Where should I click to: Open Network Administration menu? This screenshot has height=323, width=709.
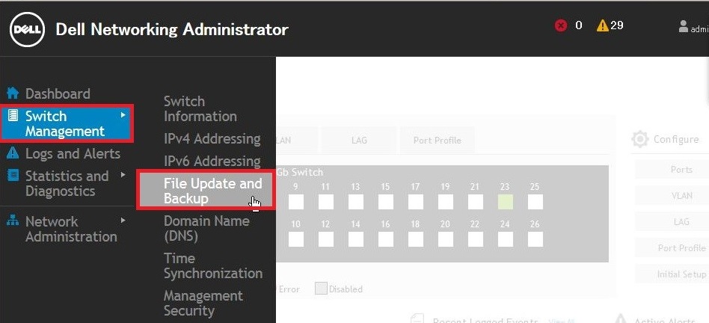tap(71, 229)
